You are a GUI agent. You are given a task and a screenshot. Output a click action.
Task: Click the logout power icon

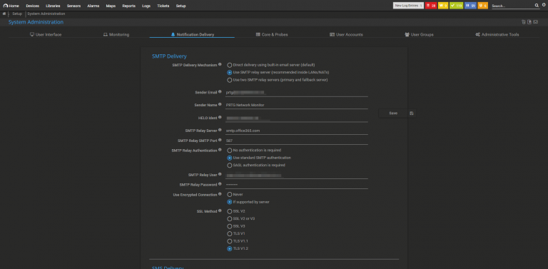[544, 6]
